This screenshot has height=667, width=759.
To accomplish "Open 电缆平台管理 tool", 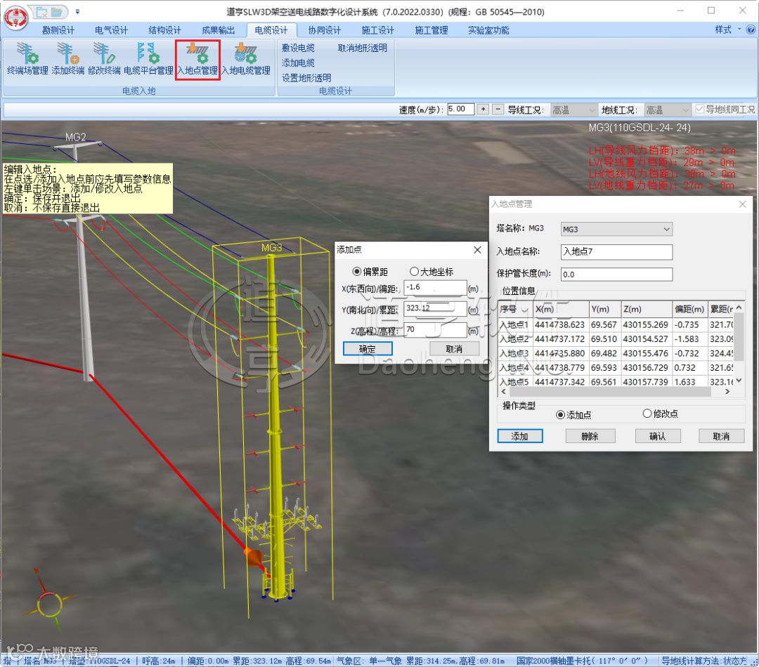I will [148, 59].
